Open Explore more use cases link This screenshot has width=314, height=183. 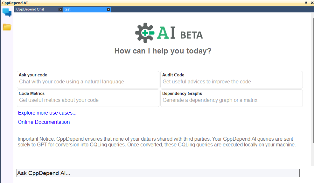pyautogui.click(x=47, y=113)
